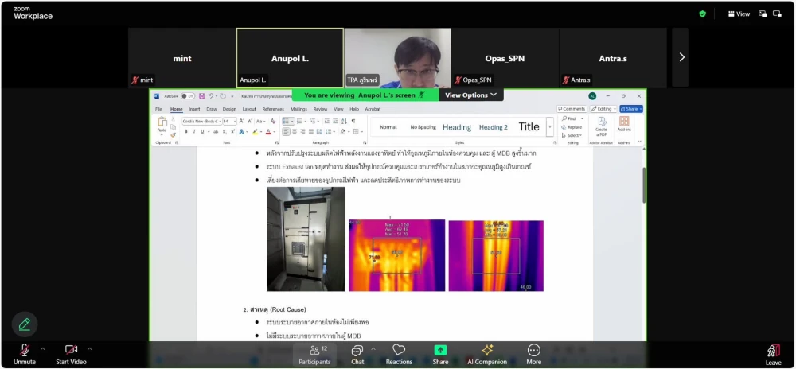Click Replace in Editing group

coord(572,127)
